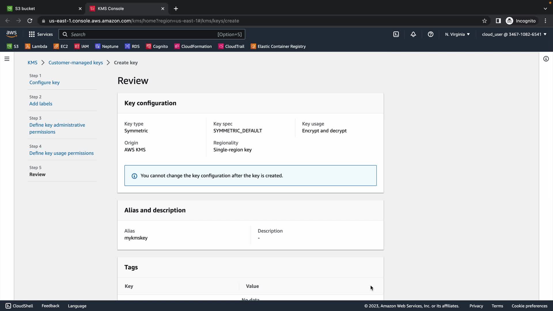The width and height of the screenshot is (553, 311).
Task: Go to Step 1 Configure key
Action: pos(44,82)
